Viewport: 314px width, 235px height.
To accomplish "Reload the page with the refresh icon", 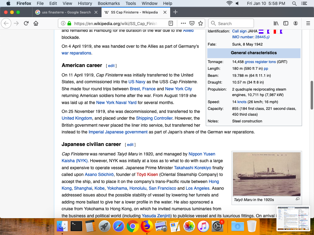I will 26,24.
